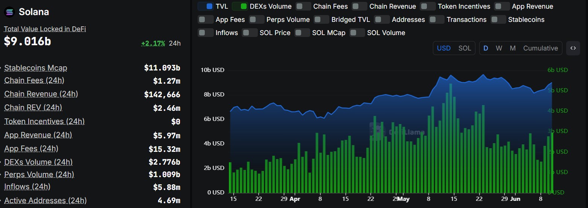The image size is (588, 208).
Task: Click the 4.69m active addresses value
Action: (x=169, y=201)
